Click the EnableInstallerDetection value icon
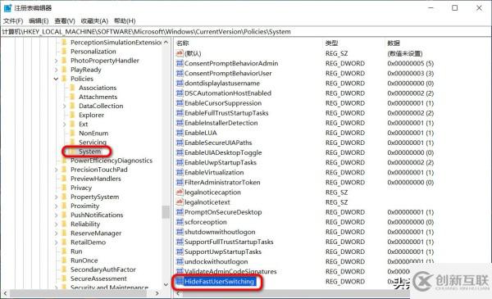The image size is (492, 299). tap(180, 123)
